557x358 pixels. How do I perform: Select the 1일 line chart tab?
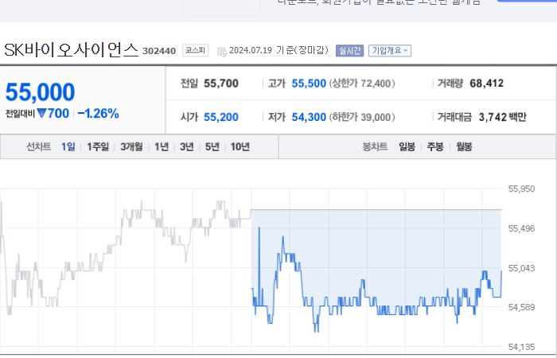68,146
